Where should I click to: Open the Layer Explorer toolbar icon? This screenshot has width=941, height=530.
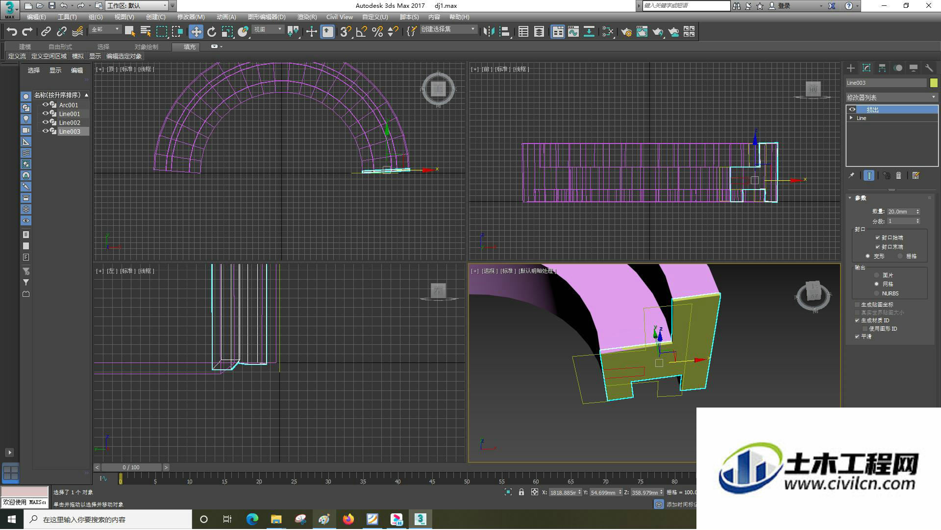click(539, 32)
